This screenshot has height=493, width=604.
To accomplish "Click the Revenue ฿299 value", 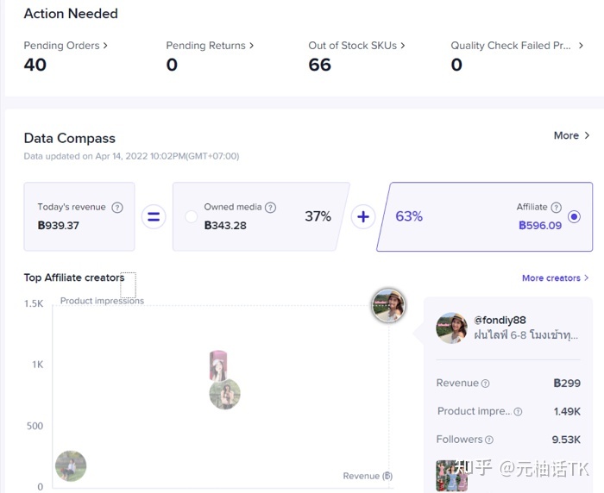I will point(567,384).
